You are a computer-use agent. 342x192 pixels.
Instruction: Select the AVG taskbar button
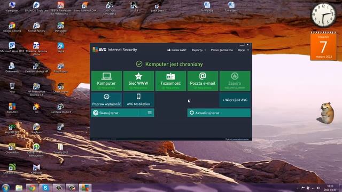coord(85,188)
